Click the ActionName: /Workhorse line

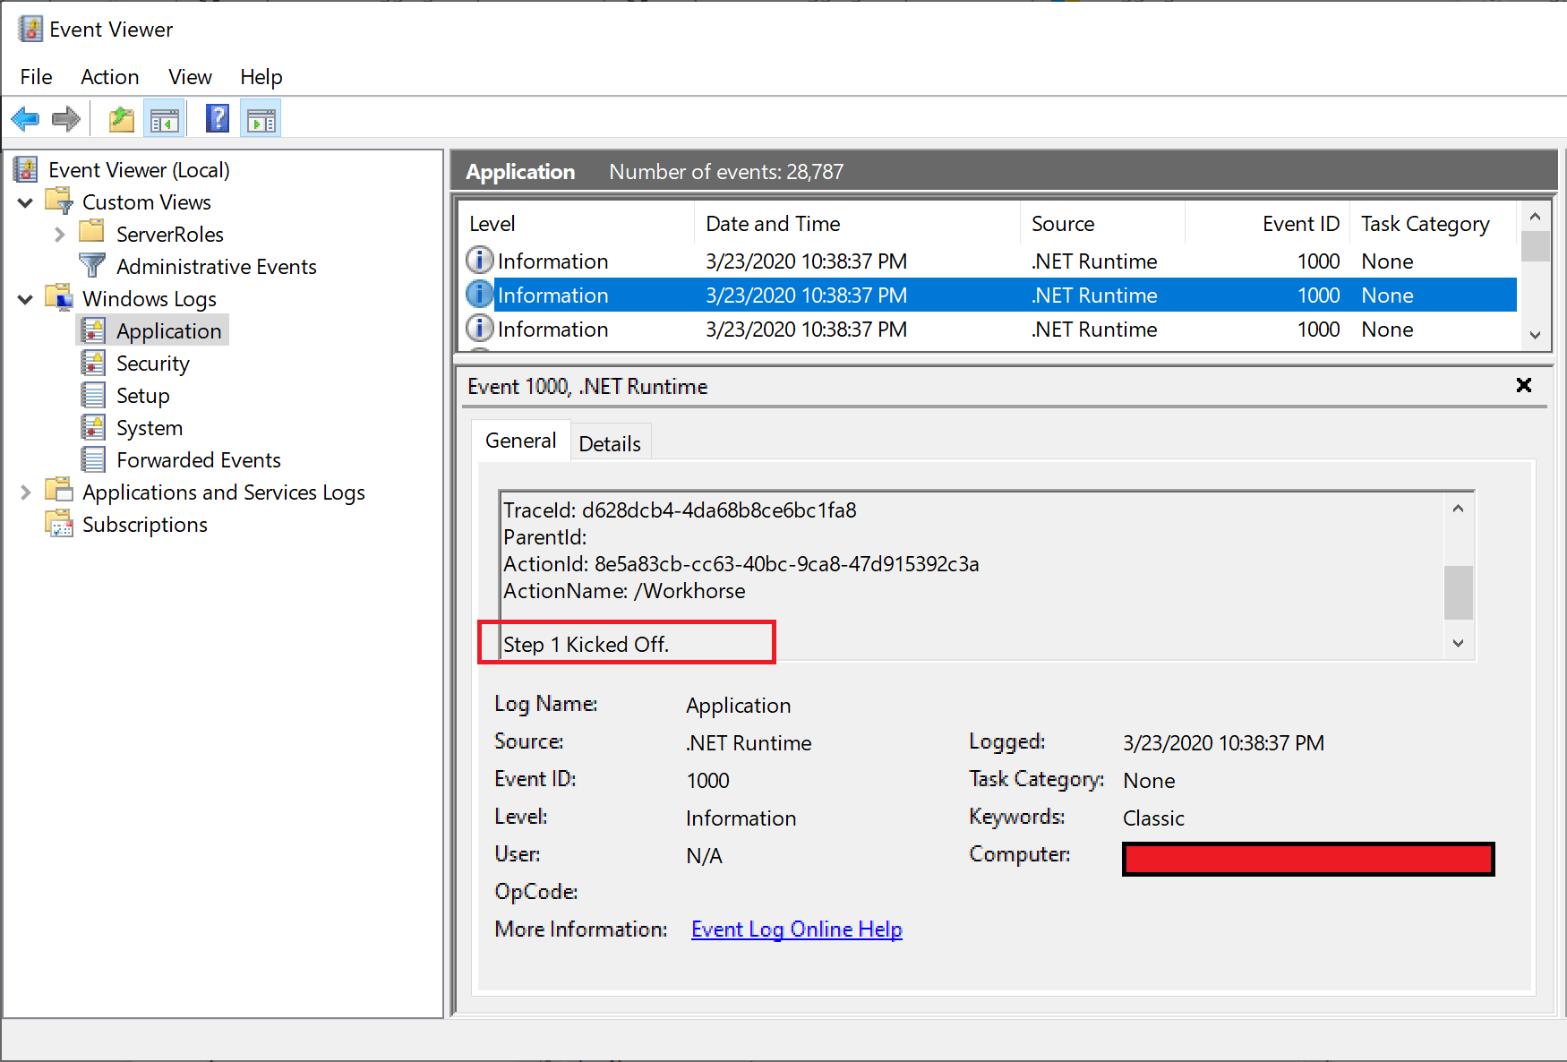click(624, 591)
